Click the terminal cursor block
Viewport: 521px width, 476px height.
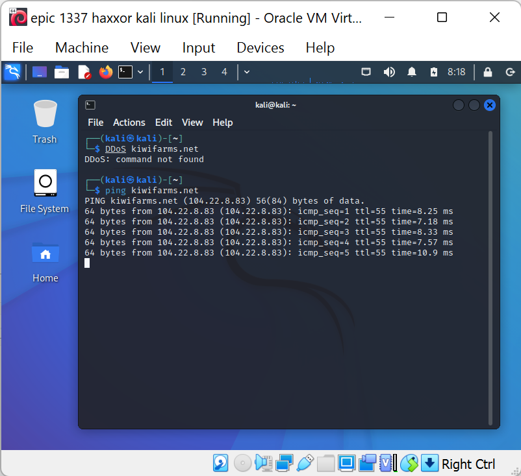(x=87, y=263)
